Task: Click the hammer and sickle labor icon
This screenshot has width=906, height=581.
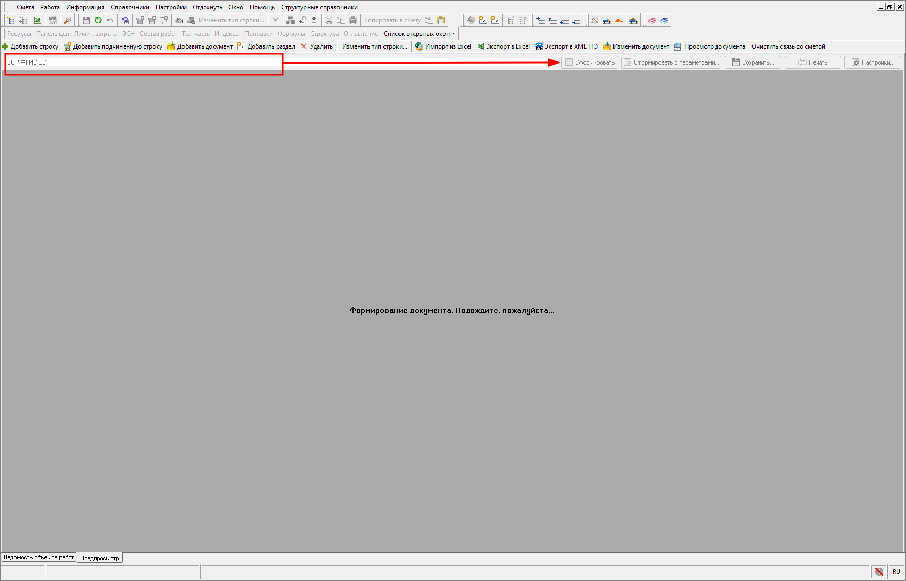Action: [x=595, y=20]
